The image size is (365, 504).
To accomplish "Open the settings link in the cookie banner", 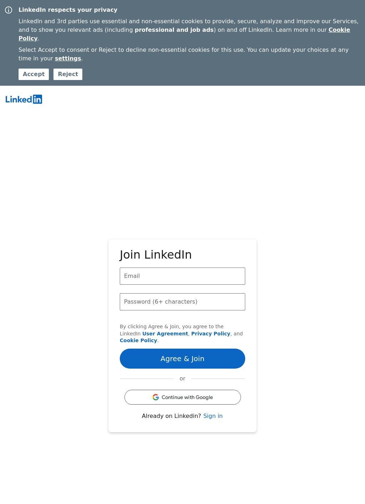I will click(x=68, y=59).
